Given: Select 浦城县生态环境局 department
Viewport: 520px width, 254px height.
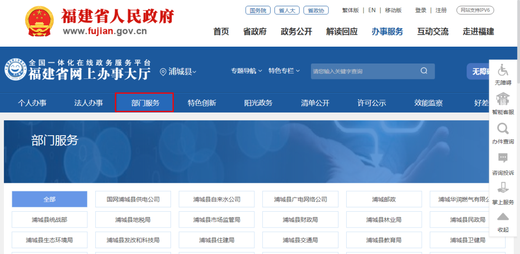Looking at the screenshot, I should coord(50,240).
